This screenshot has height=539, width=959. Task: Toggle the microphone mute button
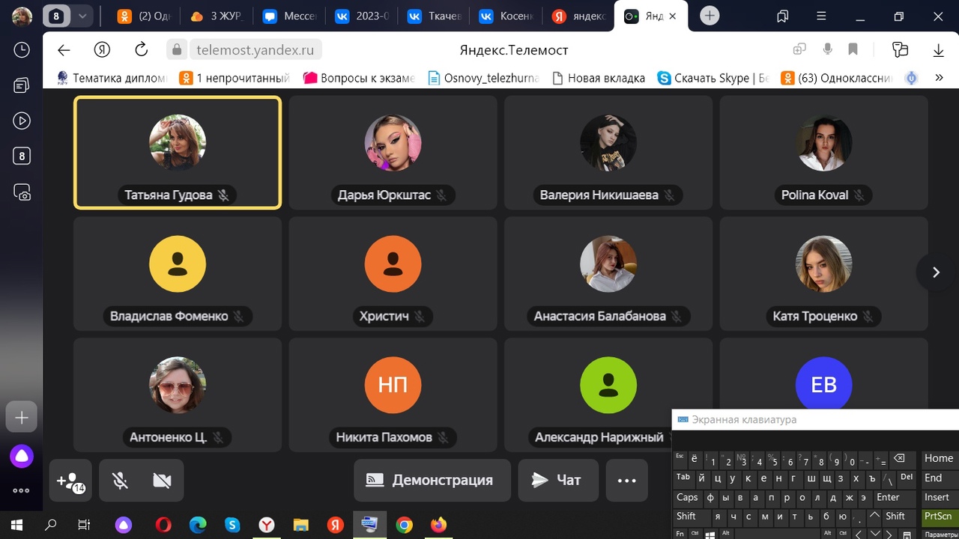pyautogui.click(x=120, y=481)
